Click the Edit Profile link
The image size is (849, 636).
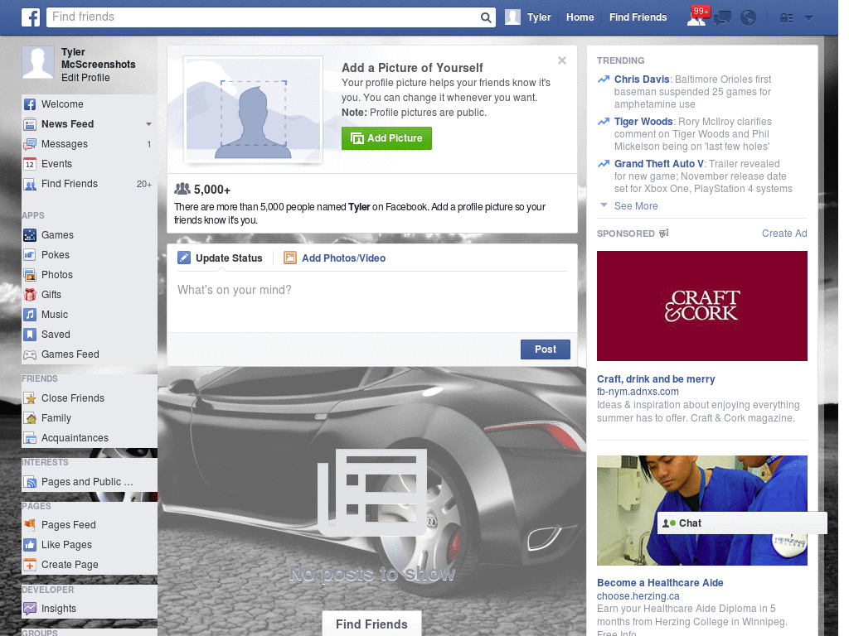click(85, 77)
